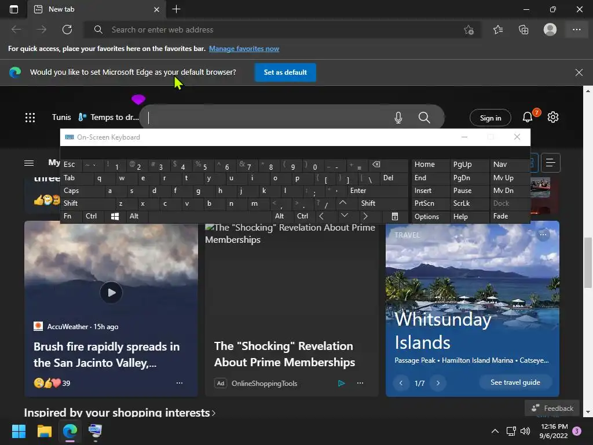
Task: Click the Options key on keyboard
Action: [x=430, y=217]
